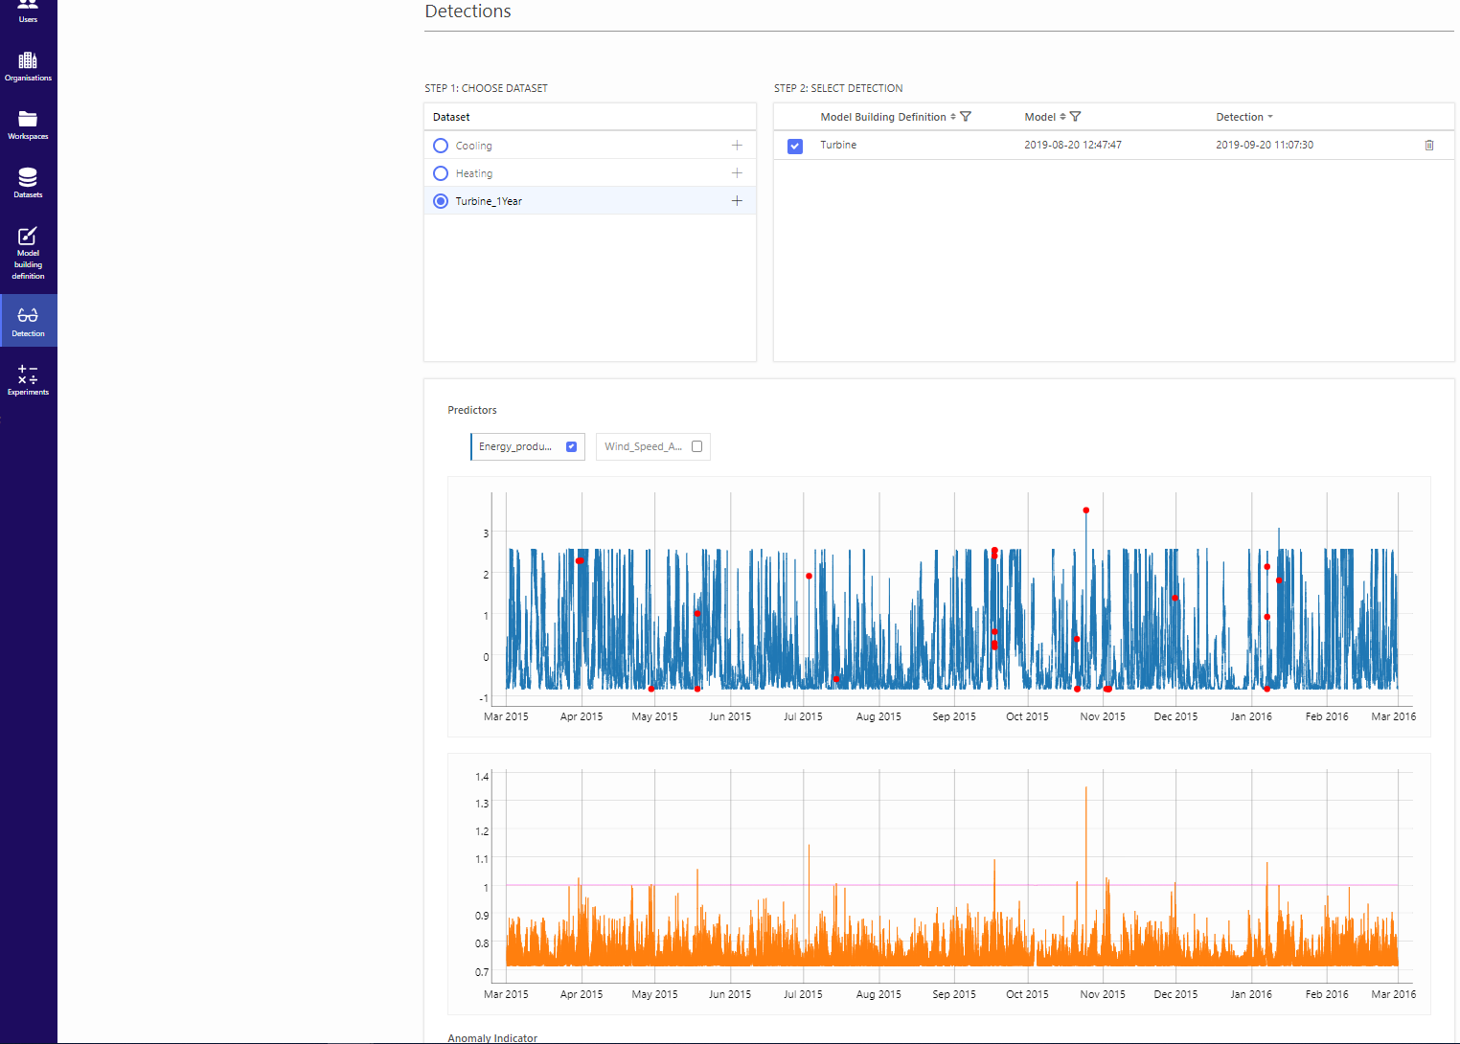The image size is (1460, 1044).
Task: Select the Cooling dataset radio button
Action: click(441, 146)
